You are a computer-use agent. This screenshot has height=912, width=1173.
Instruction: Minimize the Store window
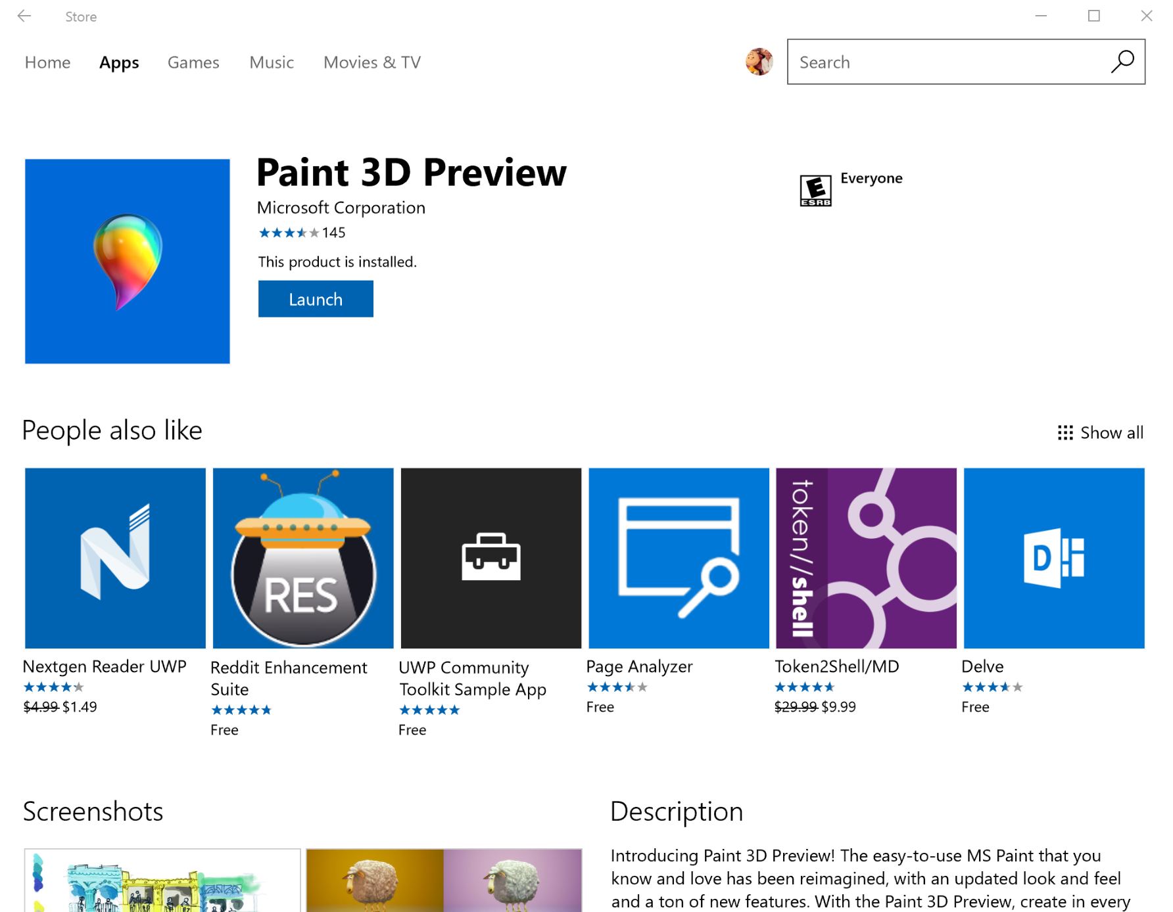pos(1041,16)
